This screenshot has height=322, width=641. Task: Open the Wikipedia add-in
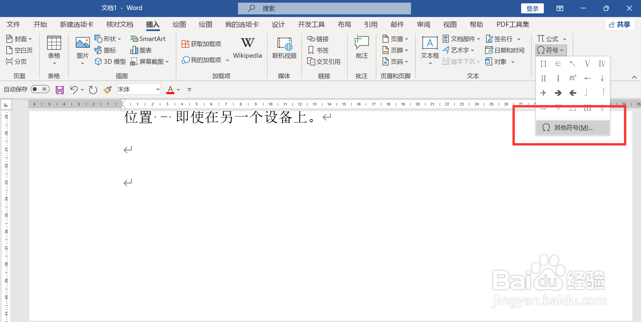click(x=247, y=48)
